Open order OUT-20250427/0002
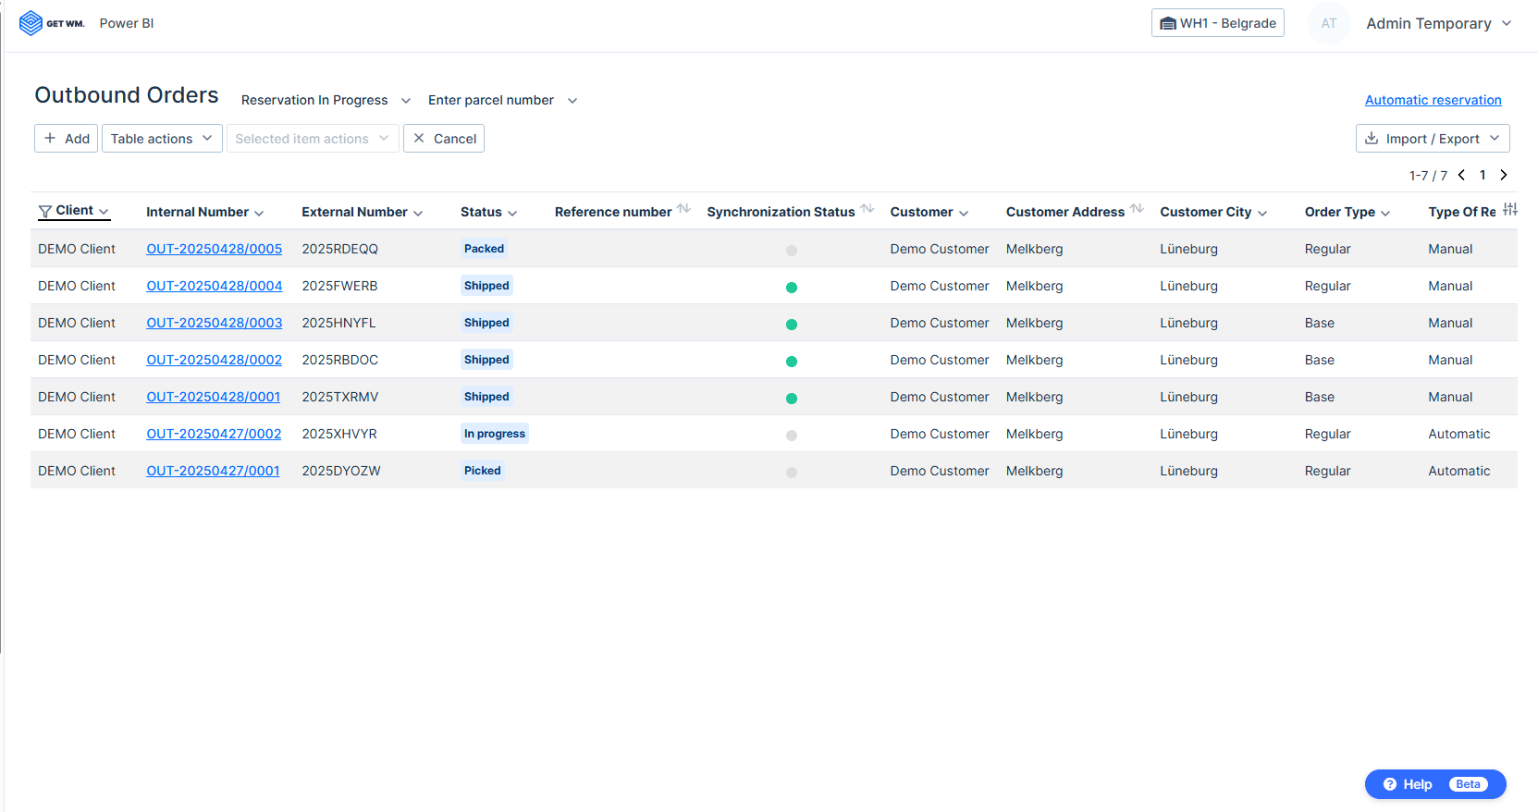Image resolution: width=1538 pixels, height=812 pixels. pyautogui.click(x=214, y=434)
